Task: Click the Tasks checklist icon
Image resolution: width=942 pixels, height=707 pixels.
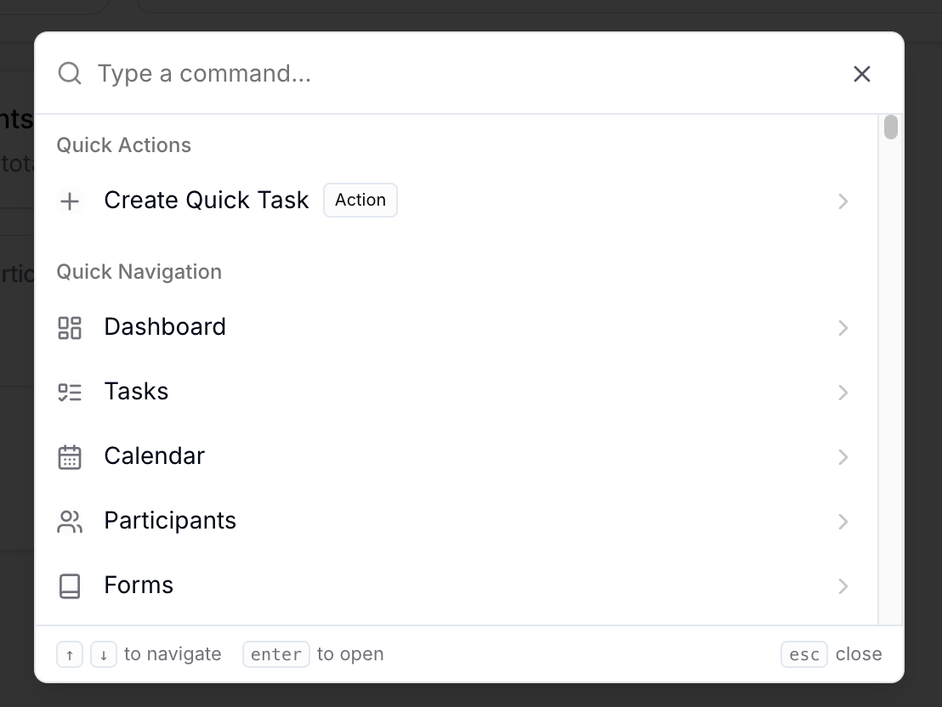Action: point(70,393)
